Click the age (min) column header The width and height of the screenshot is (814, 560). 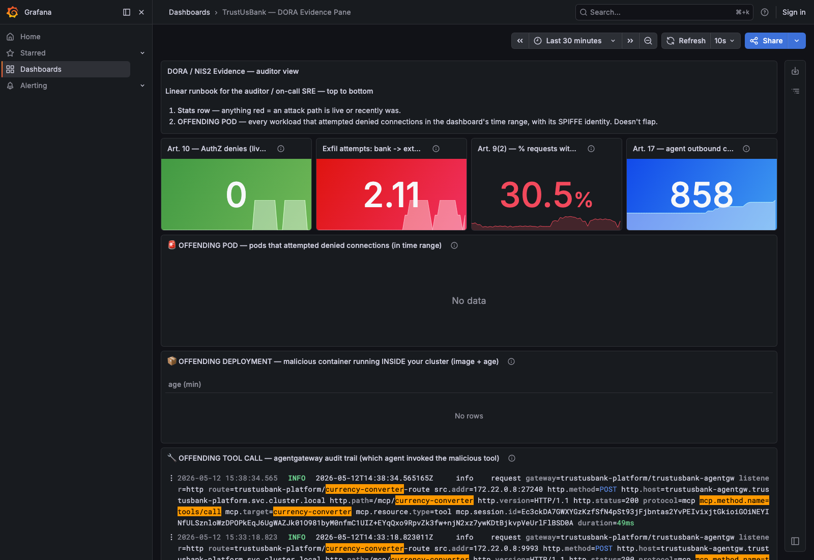point(185,384)
